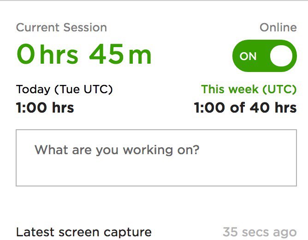This screenshot has height=240, width=308.
Task: Click the weekly "1:00" logged time value
Action: pyautogui.click(x=210, y=108)
